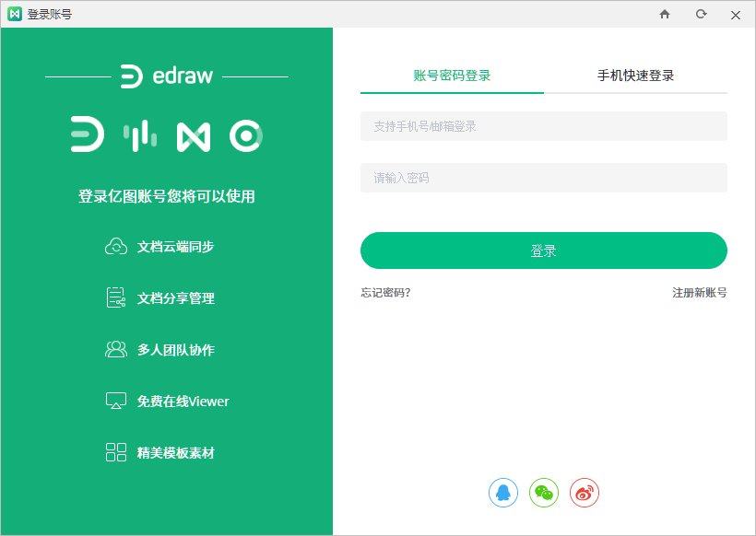This screenshot has width=756, height=536.
Task: Go to home via the house icon
Action: pos(665,14)
